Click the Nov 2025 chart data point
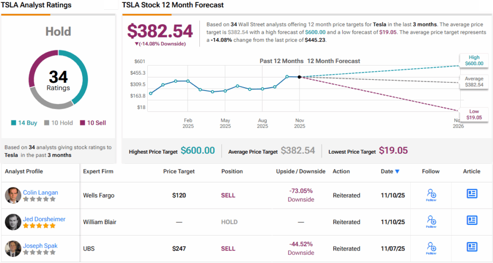Viewport: 493px width, 263px height. point(299,77)
